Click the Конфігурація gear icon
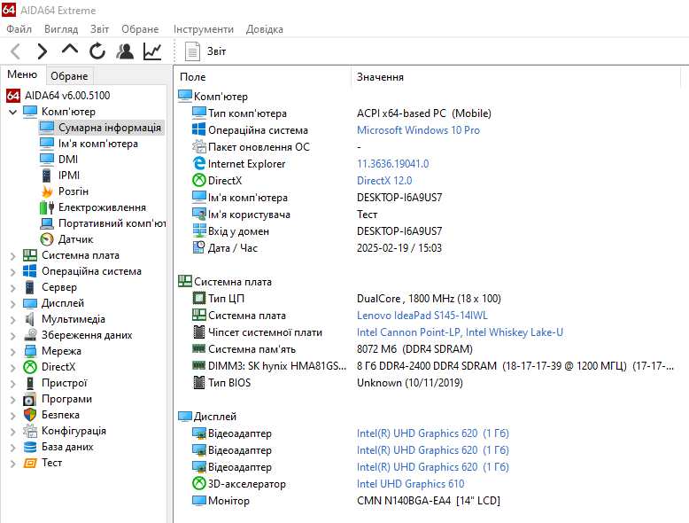 tap(30, 431)
